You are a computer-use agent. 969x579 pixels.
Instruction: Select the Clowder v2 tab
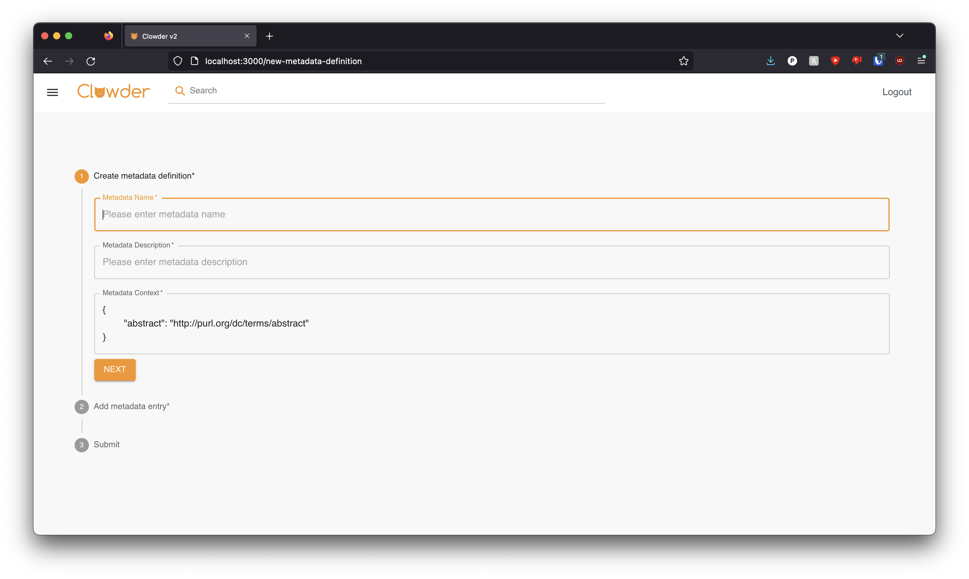pos(183,36)
